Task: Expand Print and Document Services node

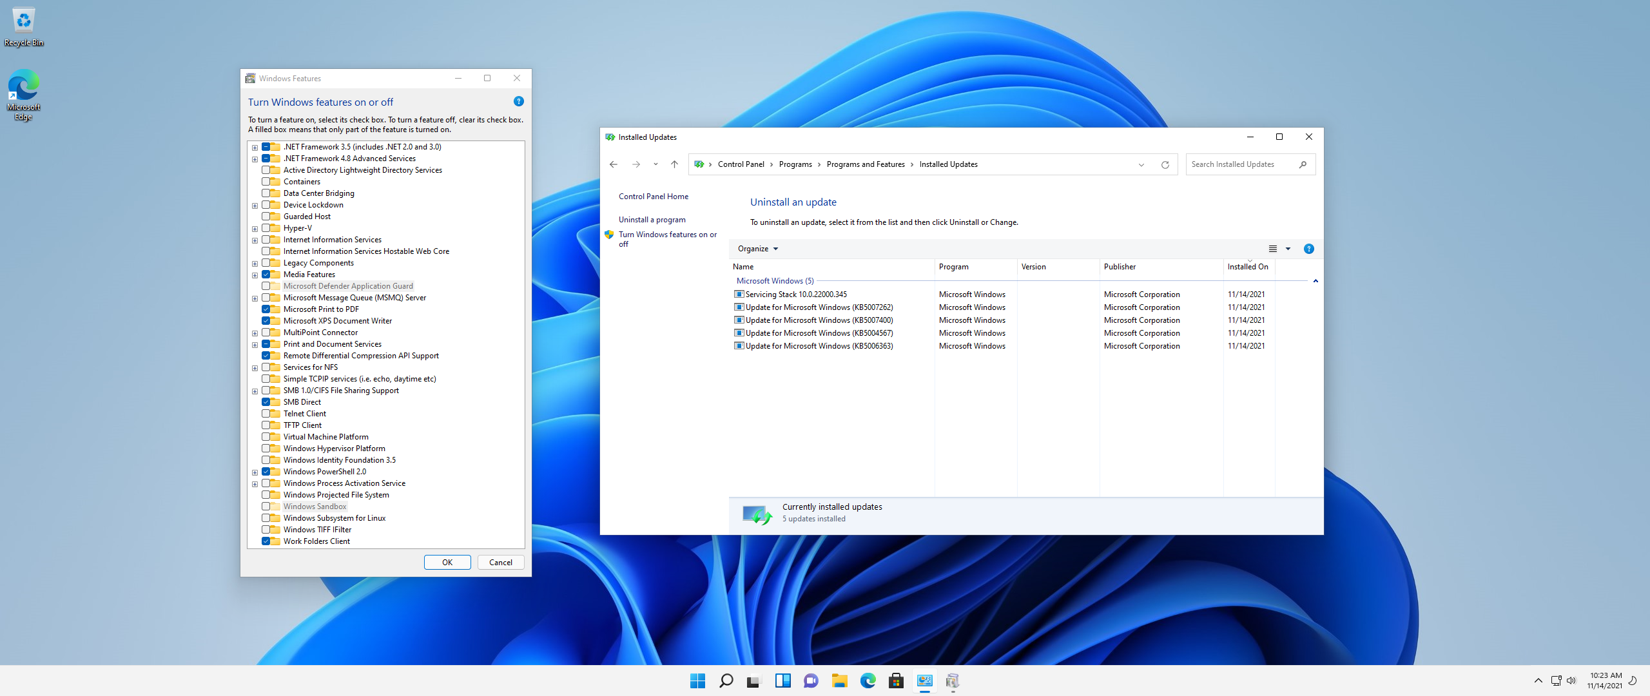Action: pos(255,345)
